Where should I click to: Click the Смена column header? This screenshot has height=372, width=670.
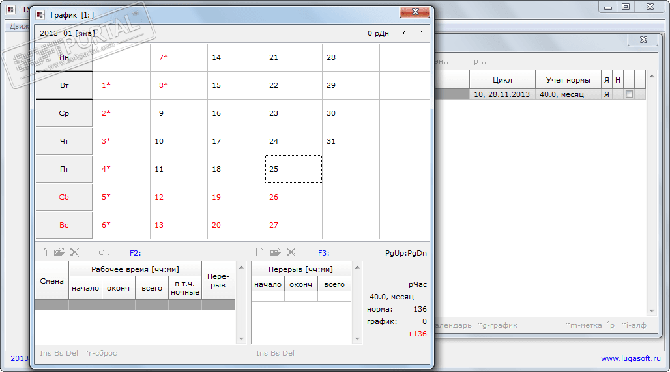[x=51, y=281]
